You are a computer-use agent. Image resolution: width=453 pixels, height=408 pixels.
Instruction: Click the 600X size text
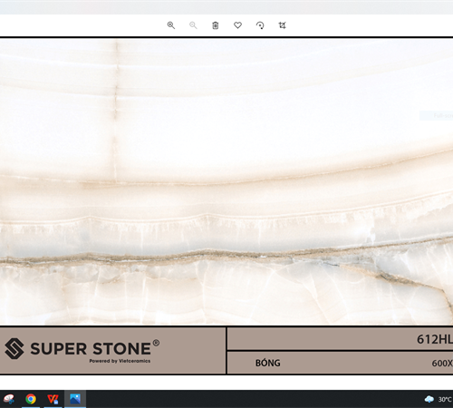(442, 363)
